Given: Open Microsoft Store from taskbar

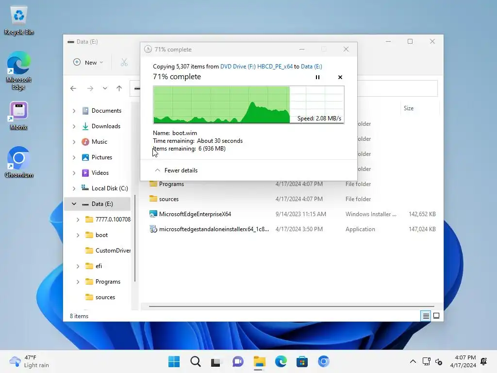Looking at the screenshot, I should click(302, 361).
